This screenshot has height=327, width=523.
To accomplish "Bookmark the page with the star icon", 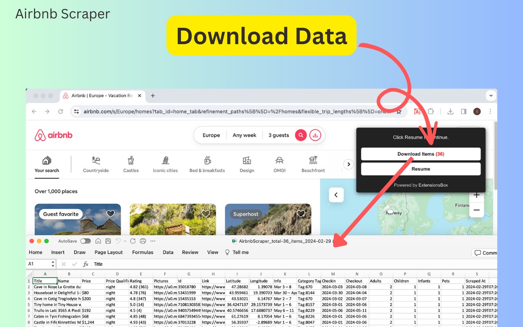I will pyautogui.click(x=399, y=112).
